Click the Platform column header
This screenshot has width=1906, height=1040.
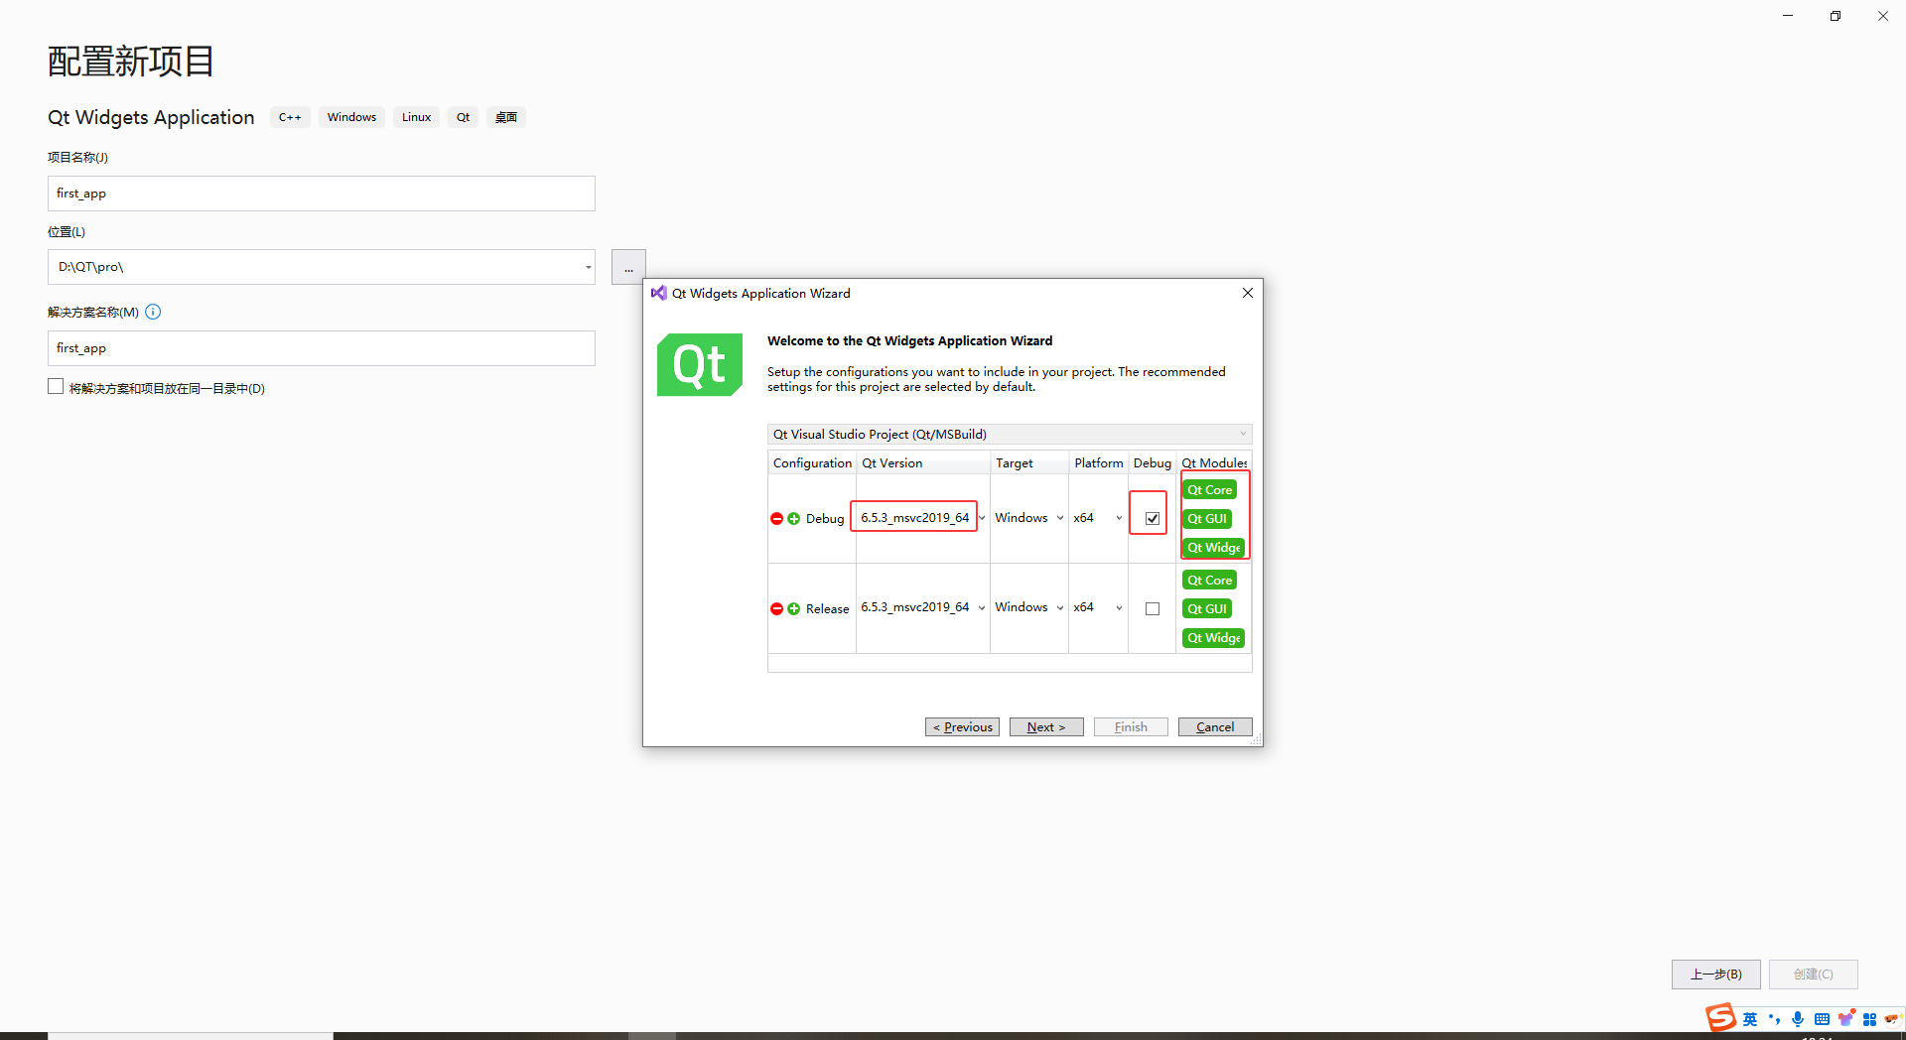(x=1099, y=463)
